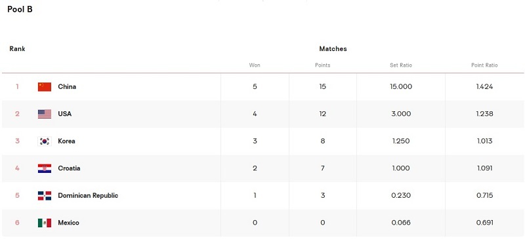
Task: Select the Croatia team name
Action: 69,168
